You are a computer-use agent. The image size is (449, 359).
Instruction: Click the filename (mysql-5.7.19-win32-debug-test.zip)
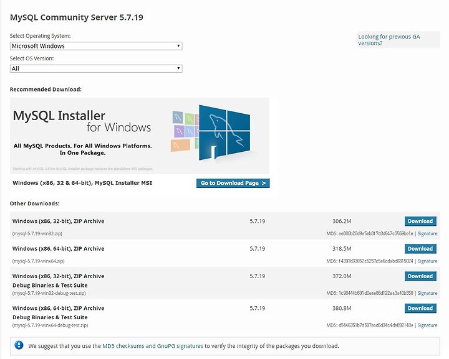49,293
